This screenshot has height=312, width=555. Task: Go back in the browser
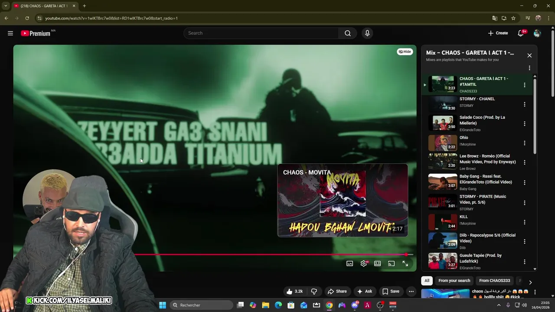(x=7, y=18)
